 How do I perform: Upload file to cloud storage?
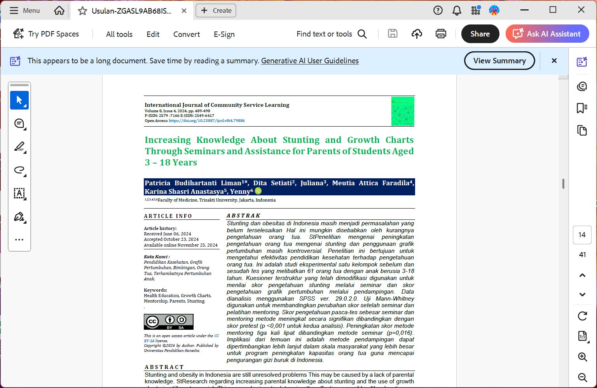click(417, 34)
